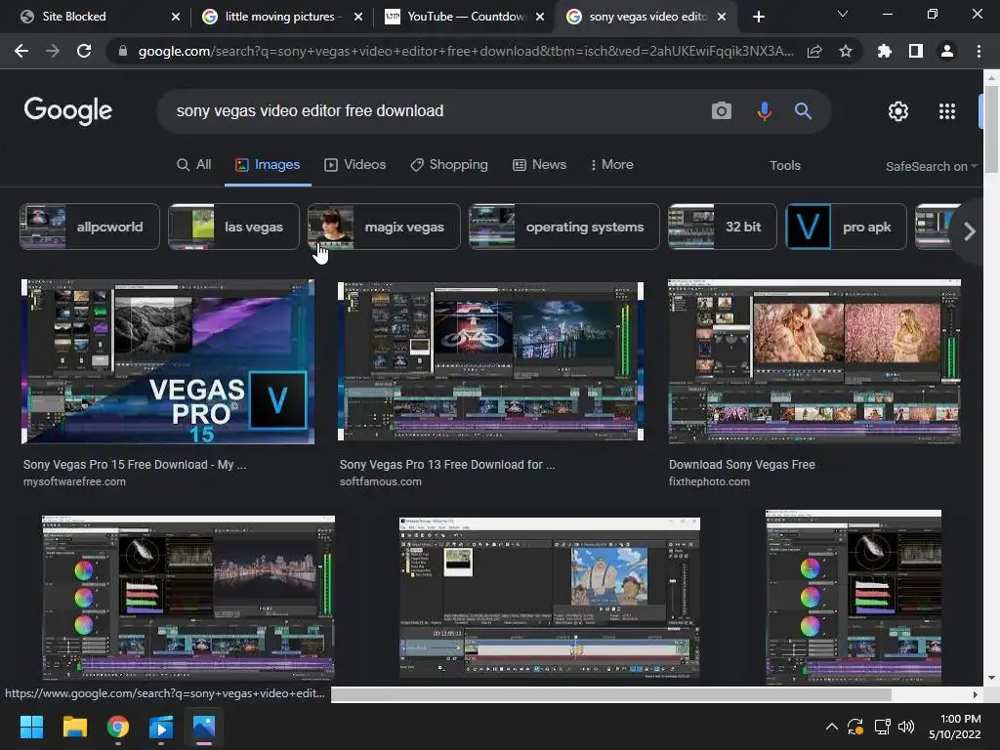Image resolution: width=1000 pixels, height=750 pixels.
Task: Run the search with the magnifier icon
Action: tap(803, 111)
